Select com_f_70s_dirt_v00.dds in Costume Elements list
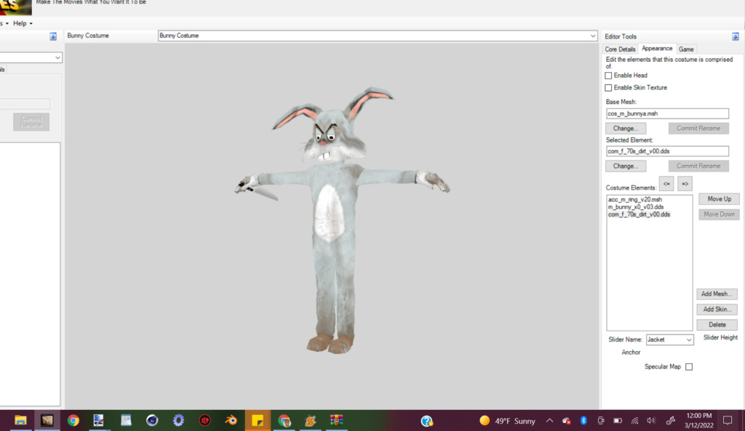The image size is (745, 431). [x=639, y=214]
